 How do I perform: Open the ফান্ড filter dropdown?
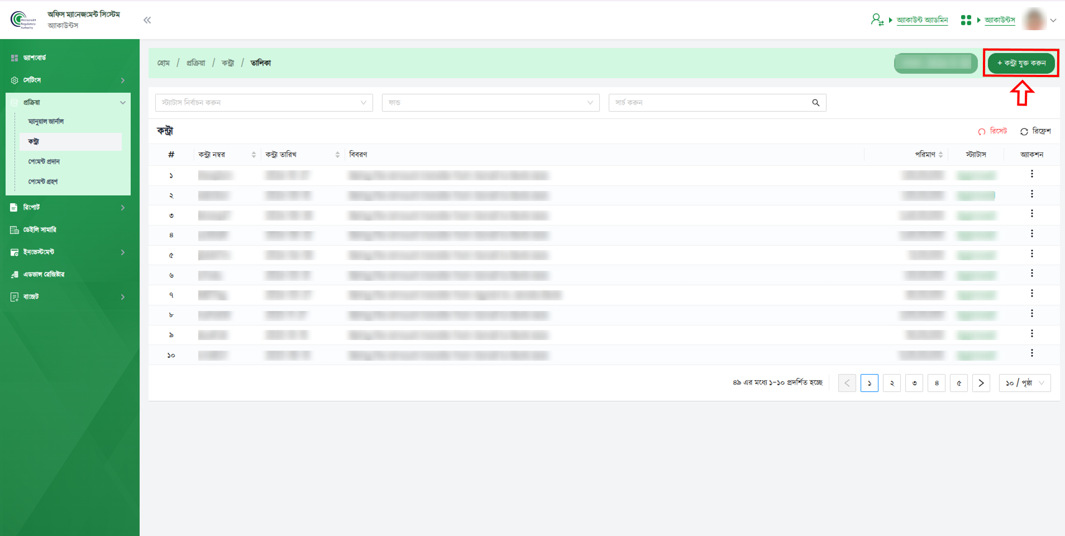490,103
